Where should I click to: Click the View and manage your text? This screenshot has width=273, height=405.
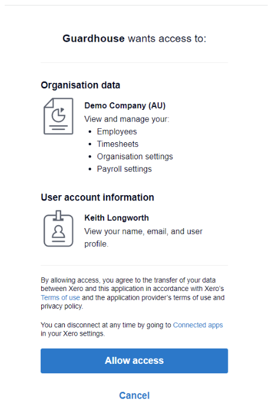[126, 119]
